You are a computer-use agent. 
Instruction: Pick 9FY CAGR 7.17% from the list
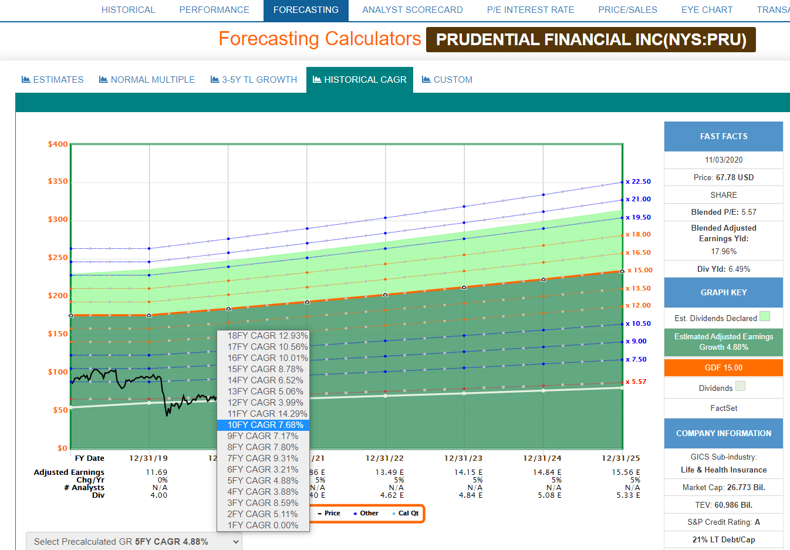(264, 436)
